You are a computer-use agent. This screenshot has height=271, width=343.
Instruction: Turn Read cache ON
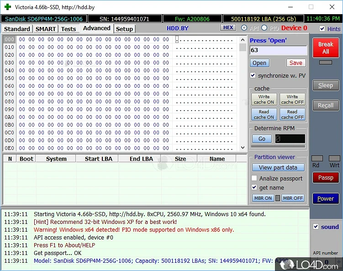tap(264, 114)
